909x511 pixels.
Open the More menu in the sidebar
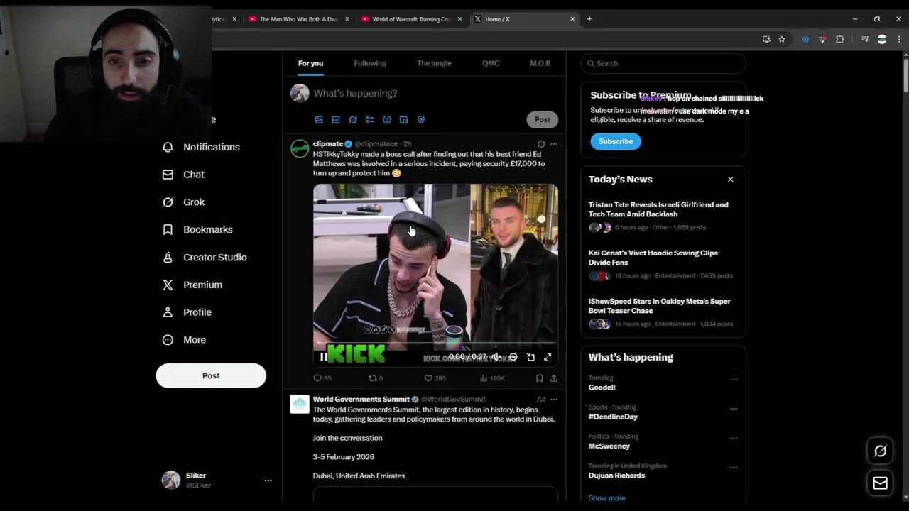click(184, 340)
